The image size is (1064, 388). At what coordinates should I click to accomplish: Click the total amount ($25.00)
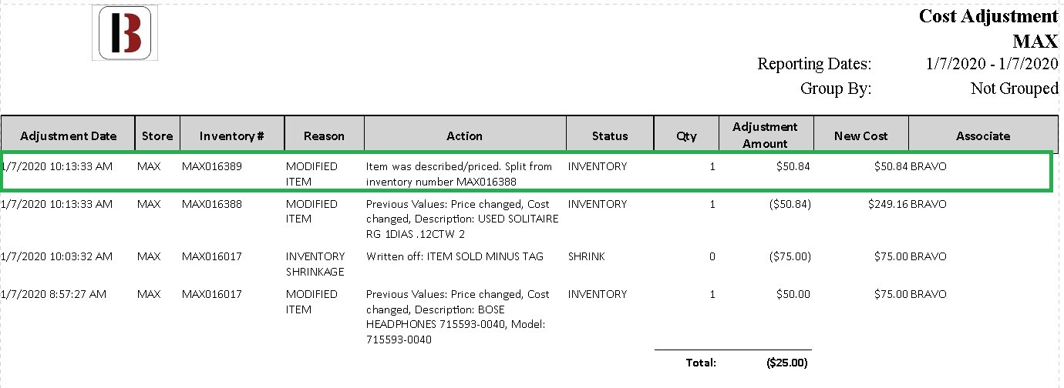tap(786, 363)
